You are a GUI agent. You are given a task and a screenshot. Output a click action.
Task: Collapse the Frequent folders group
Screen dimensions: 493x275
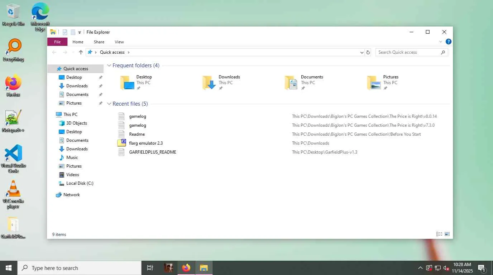click(109, 66)
